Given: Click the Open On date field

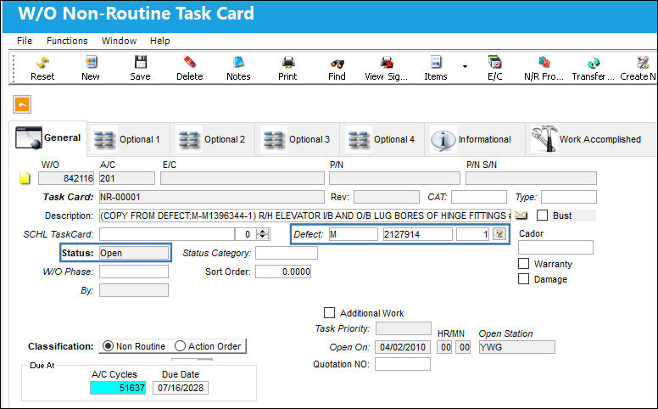Looking at the screenshot, I should pyautogui.click(x=403, y=347).
